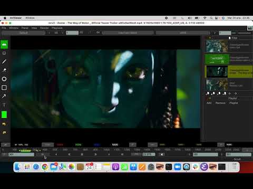The width and height of the screenshot is (253, 189).
Task: Click the Remove button in Playlist panel
Action: tap(220, 103)
